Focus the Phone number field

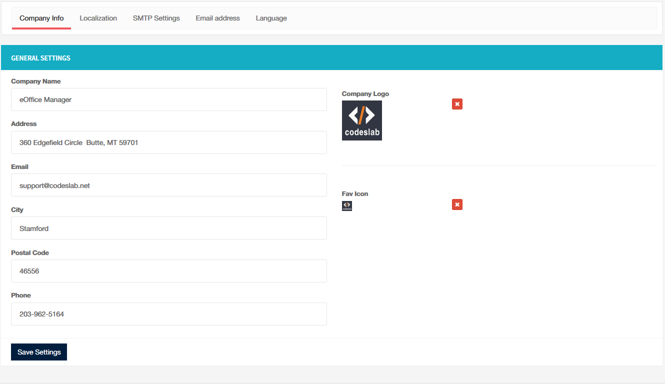click(x=169, y=314)
